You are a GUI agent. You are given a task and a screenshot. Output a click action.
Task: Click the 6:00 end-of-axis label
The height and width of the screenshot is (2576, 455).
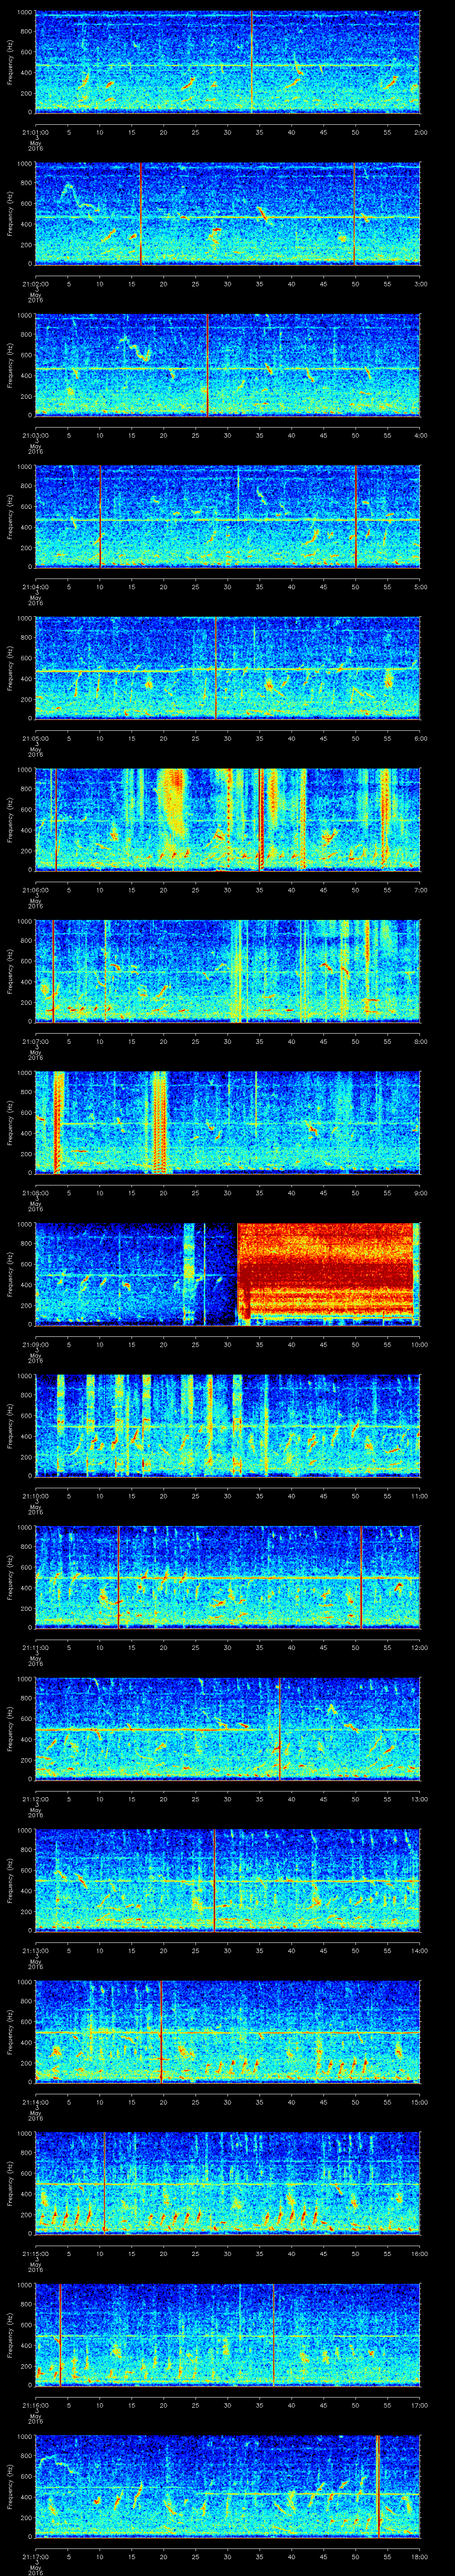click(x=420, y=737)
